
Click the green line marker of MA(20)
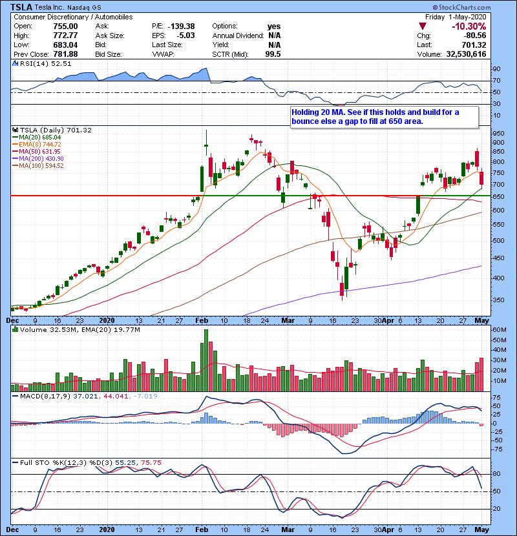pyautogui.click(x=15, y=138)
